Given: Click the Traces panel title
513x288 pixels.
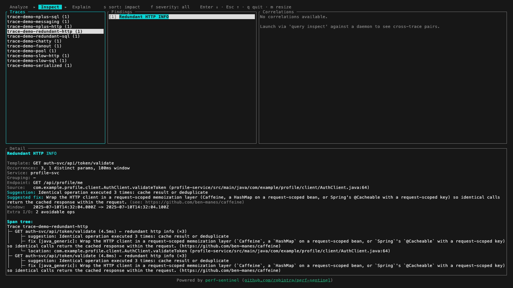Looking at the screenshot, I should [17, 12].
